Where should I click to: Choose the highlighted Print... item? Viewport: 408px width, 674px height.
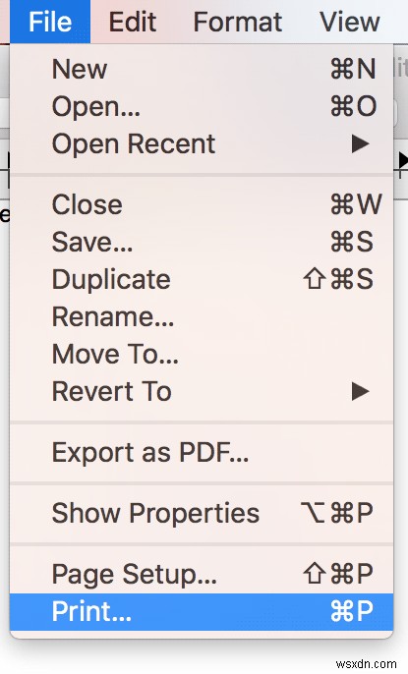tap(202, 612)
